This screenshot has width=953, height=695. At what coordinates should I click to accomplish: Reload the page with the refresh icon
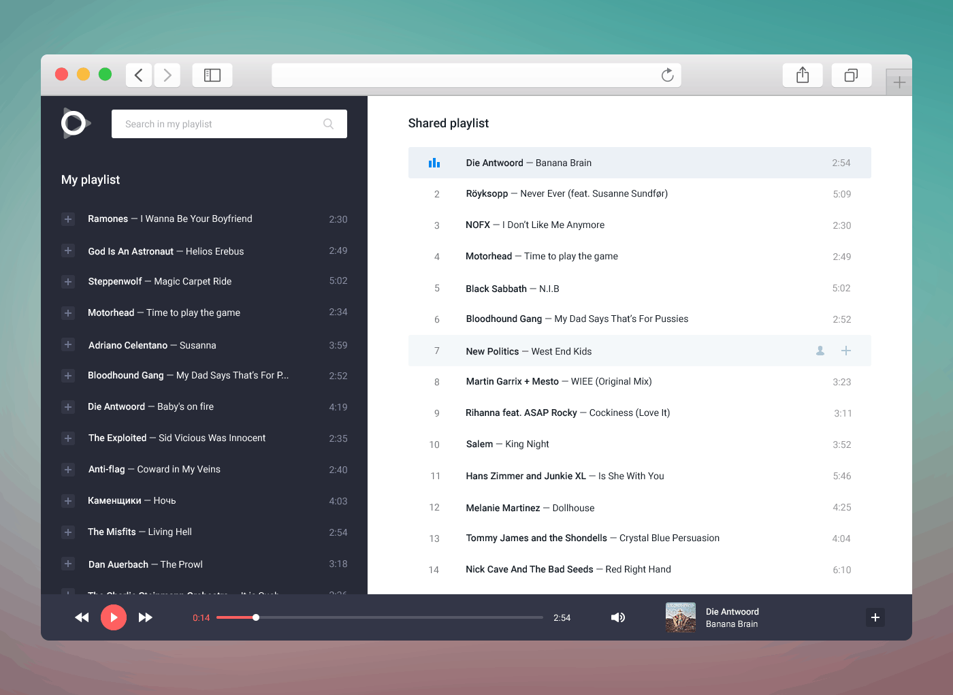pos(667,75)
